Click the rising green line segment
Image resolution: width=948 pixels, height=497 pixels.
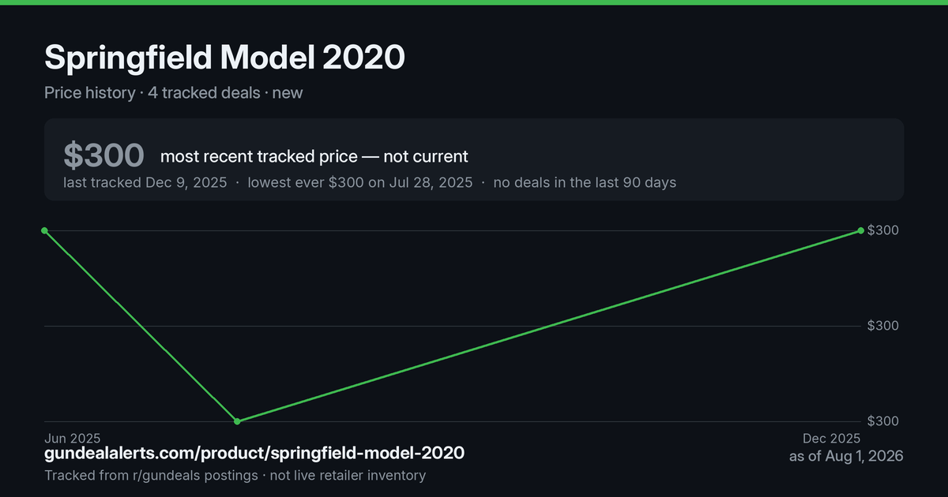pyautogui.click(x=549, y=326)
